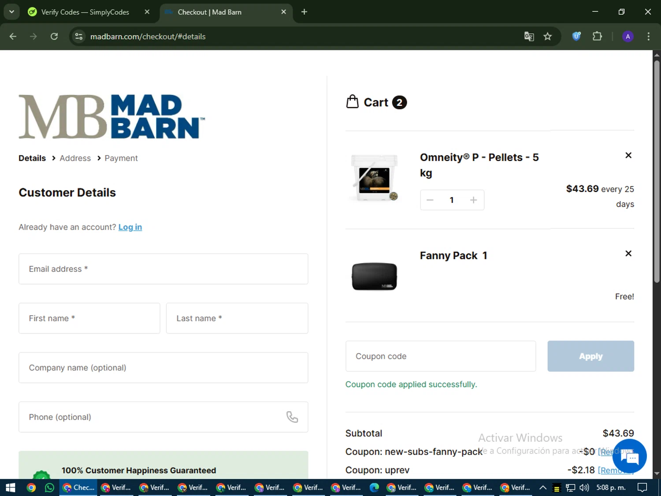The image size is (661, 496).
Task: Click the Omneity quantity value 1
Action: 452,200
